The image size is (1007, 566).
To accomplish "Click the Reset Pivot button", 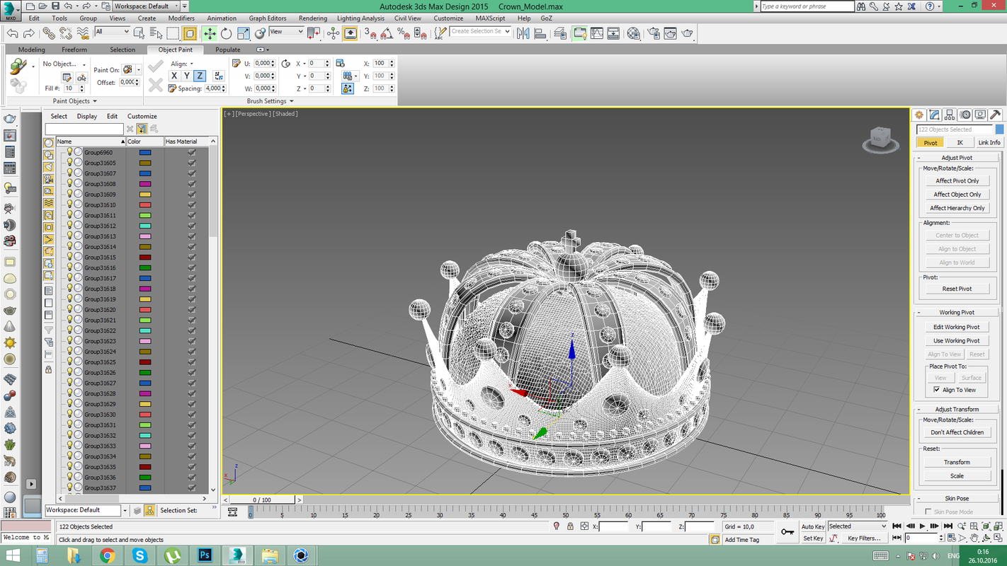I will 957,288.
